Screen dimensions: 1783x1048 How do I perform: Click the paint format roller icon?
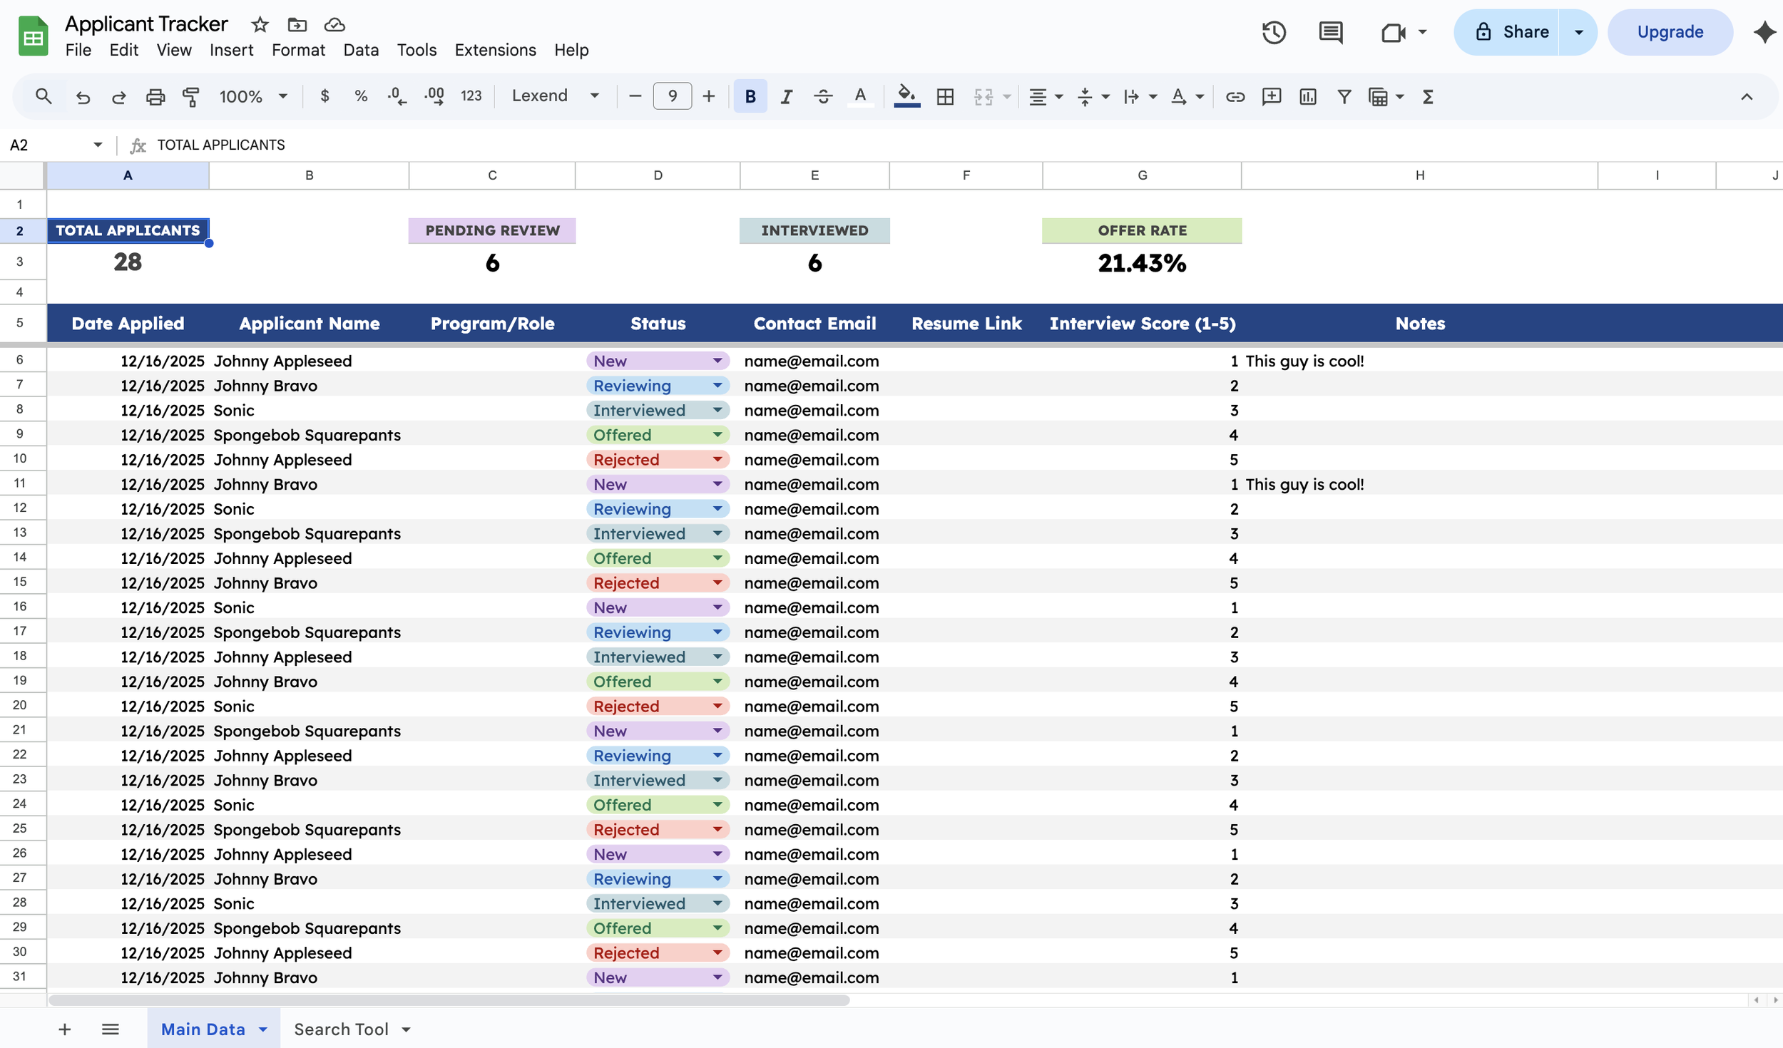coord(190,96)
